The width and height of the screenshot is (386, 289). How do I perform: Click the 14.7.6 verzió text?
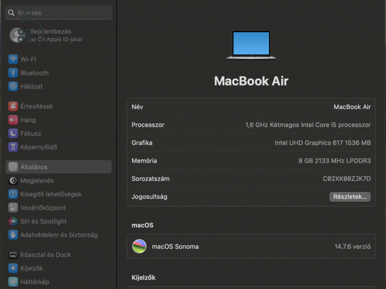click(x=352, y=246)
